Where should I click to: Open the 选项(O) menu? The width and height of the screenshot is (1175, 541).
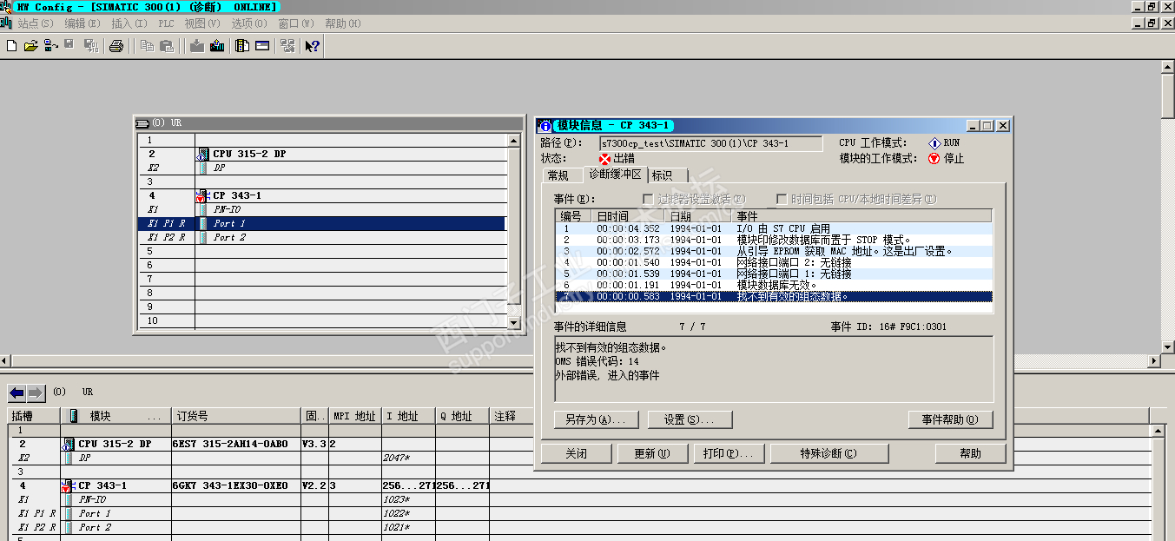(x=249, y=23)
